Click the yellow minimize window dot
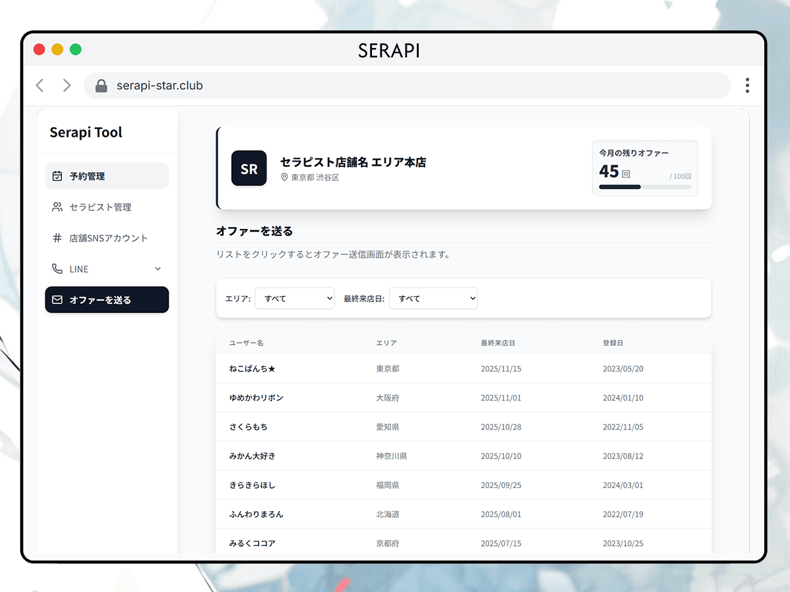 57,49
